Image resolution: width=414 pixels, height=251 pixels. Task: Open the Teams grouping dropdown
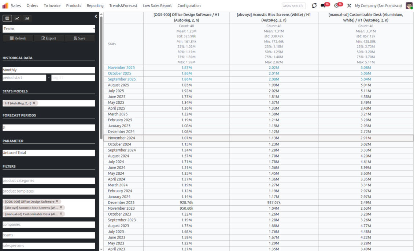[x=49, y=28]
